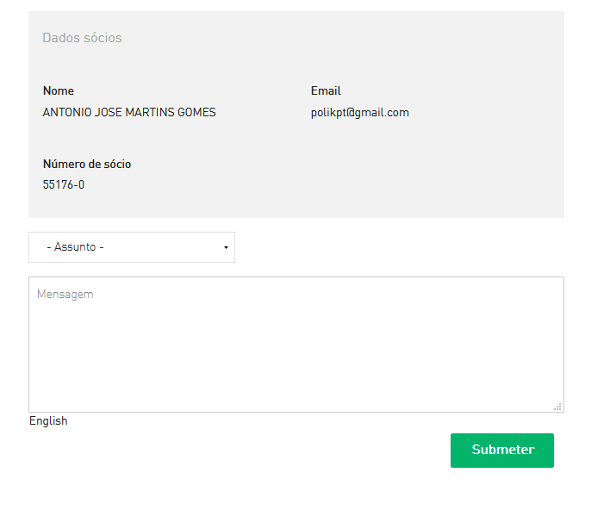This screenshot has height=510, width=610.
Task: Switch language via the English link
Action: pyautogui.click(x=48, y=421)
